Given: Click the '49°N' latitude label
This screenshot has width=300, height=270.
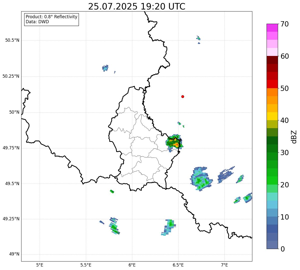Looking at the screenshot, I should click(14, 254).
